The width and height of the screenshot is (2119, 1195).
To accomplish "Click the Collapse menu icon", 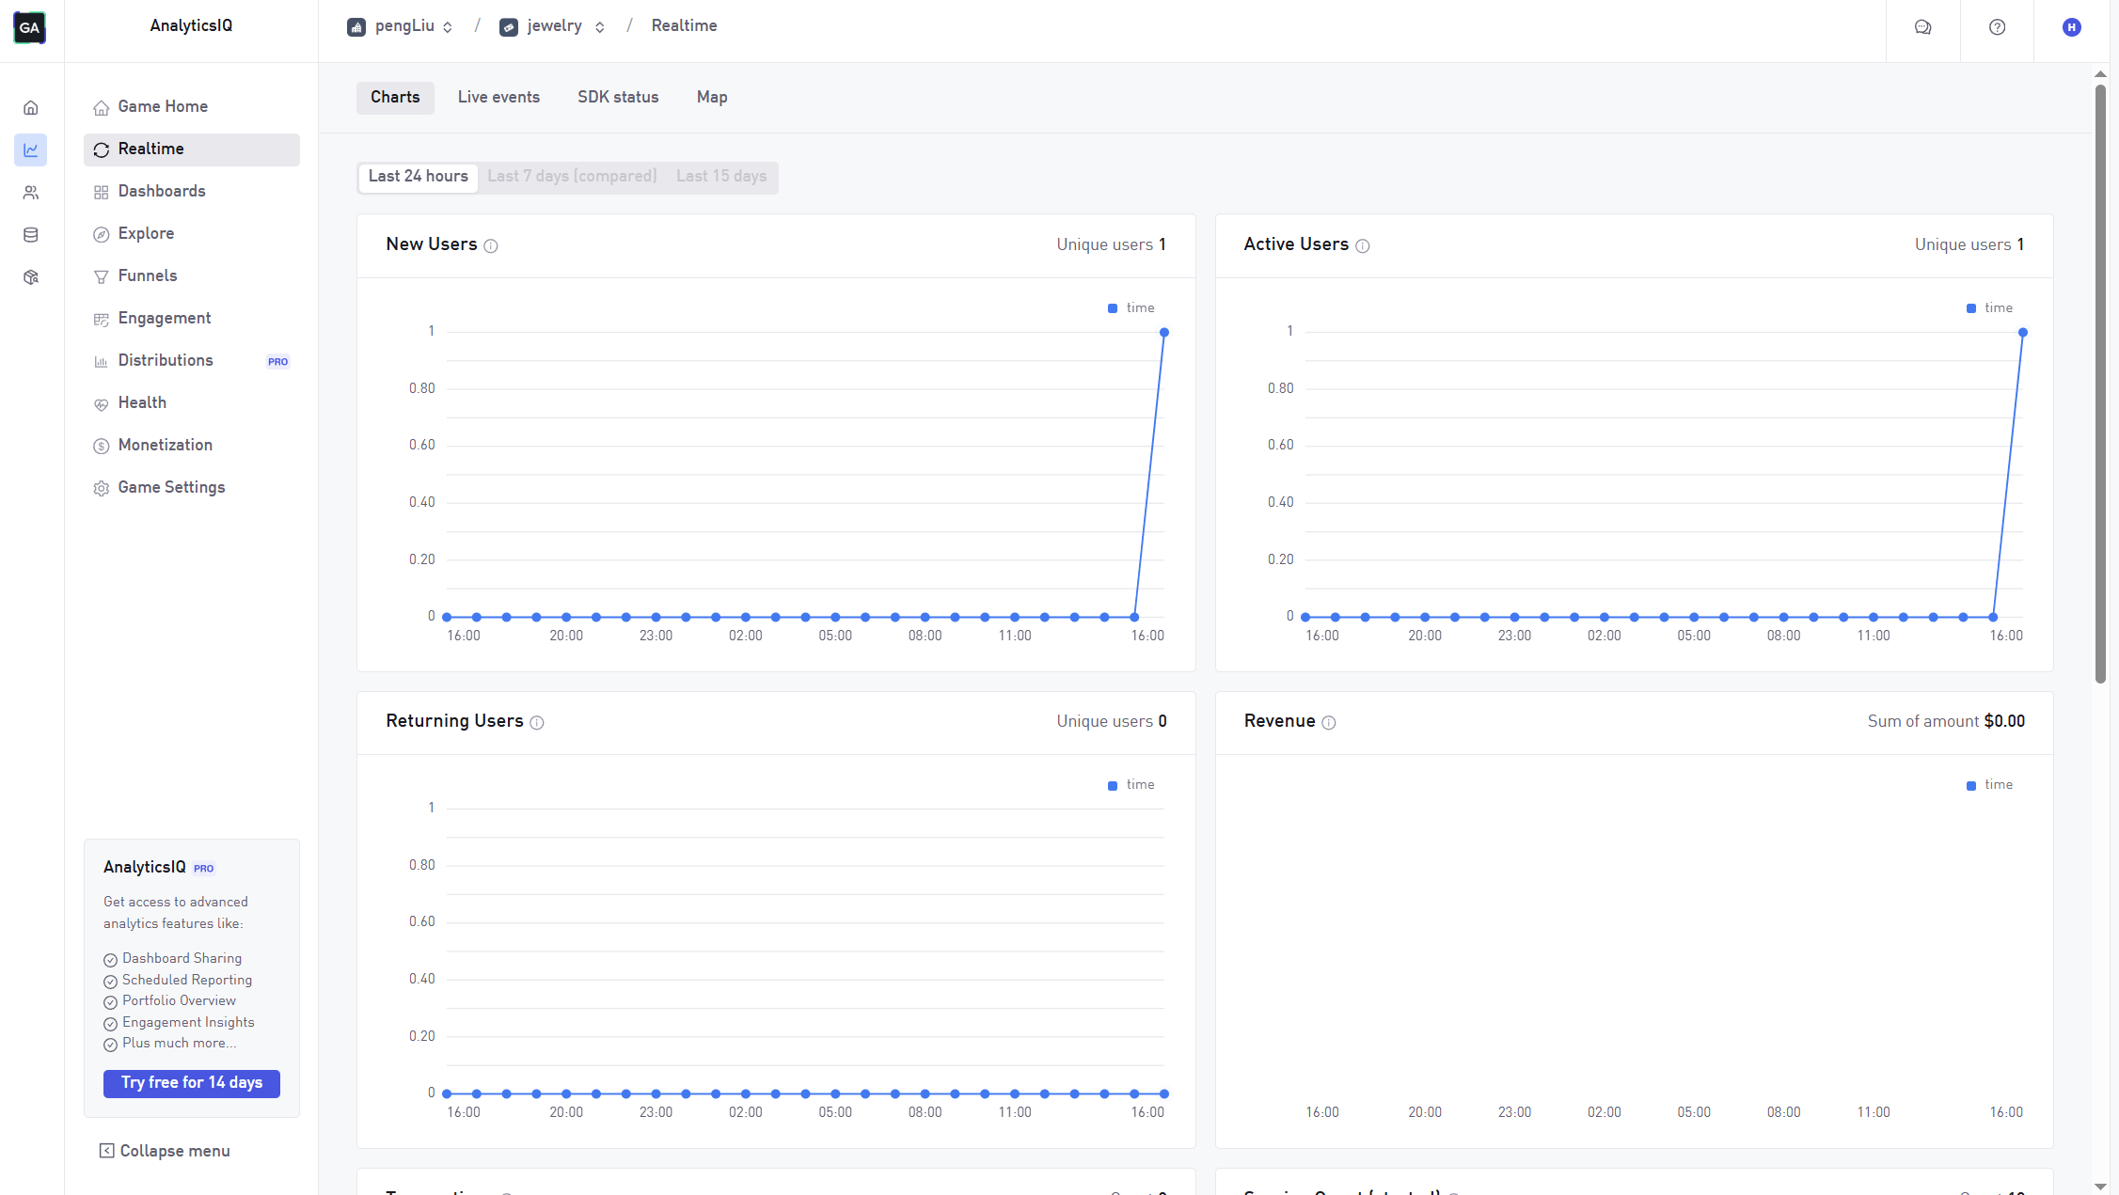I will point(107,1151).
